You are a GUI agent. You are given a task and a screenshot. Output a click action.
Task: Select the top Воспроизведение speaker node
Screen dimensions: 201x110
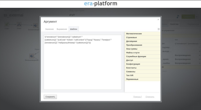(35, 26)
